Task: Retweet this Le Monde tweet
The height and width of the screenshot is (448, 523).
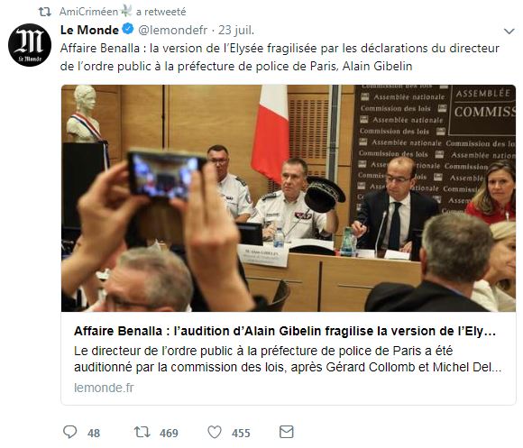Action: [x=142, y=432]
